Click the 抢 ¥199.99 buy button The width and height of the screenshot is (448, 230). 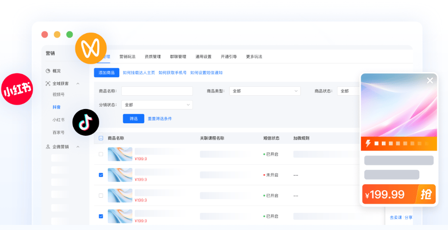click(x=399, y=194)
